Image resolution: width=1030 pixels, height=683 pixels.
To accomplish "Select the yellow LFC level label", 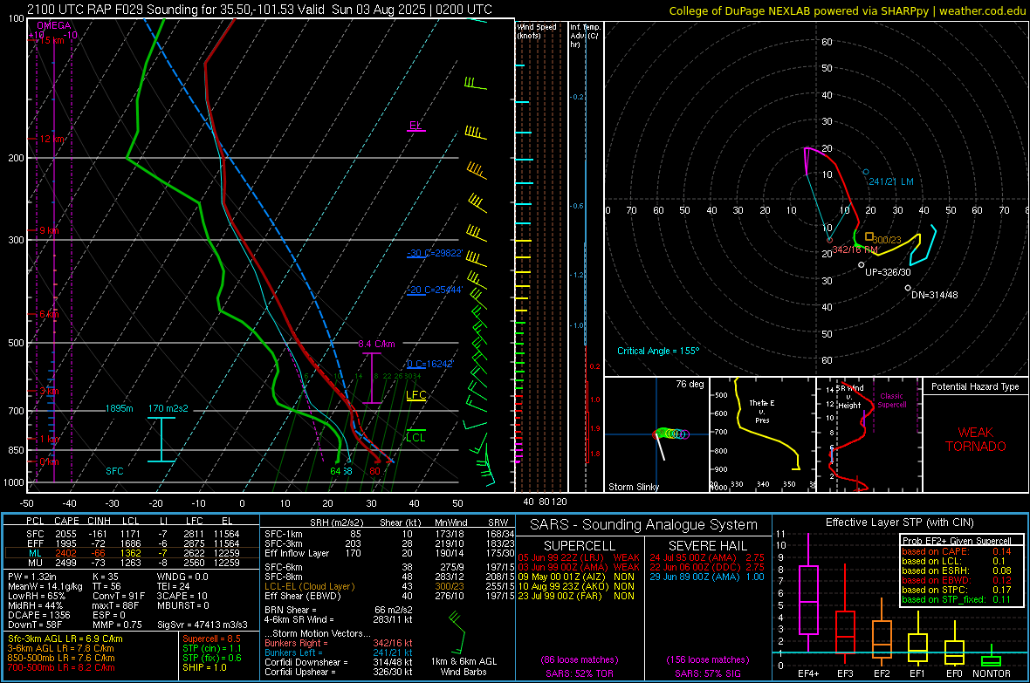I will click(415, 394).
